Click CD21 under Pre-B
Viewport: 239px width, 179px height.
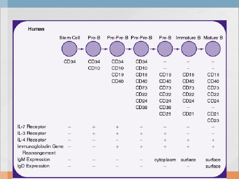(x=165, y=114)
